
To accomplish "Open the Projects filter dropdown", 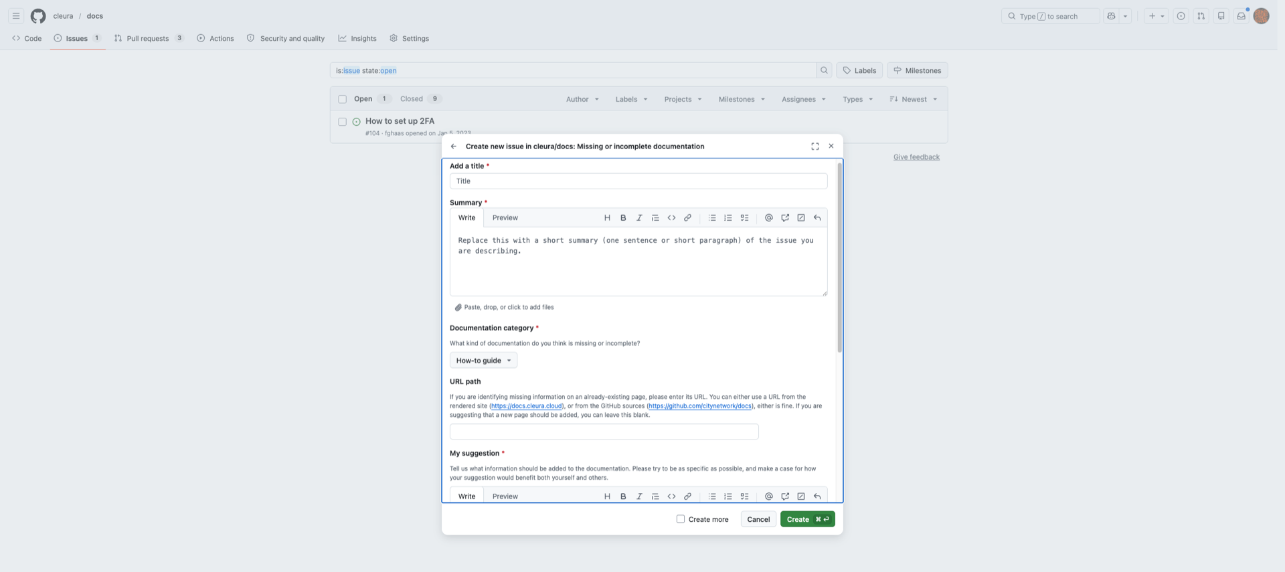I will point(683,99).
